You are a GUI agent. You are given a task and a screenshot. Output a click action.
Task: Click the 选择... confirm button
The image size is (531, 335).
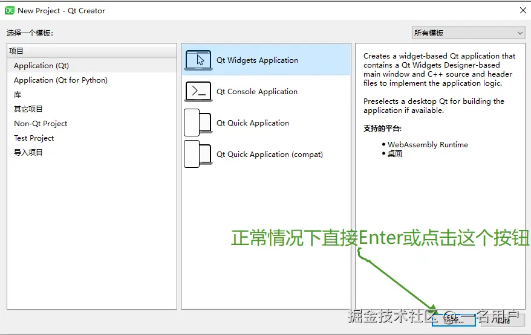(454, 320)
